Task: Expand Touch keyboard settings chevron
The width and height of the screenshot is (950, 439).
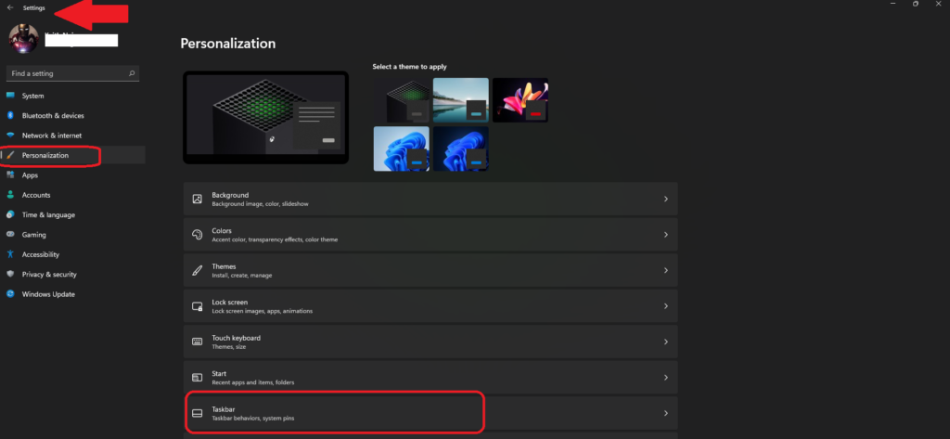Action: pos(666,342)
